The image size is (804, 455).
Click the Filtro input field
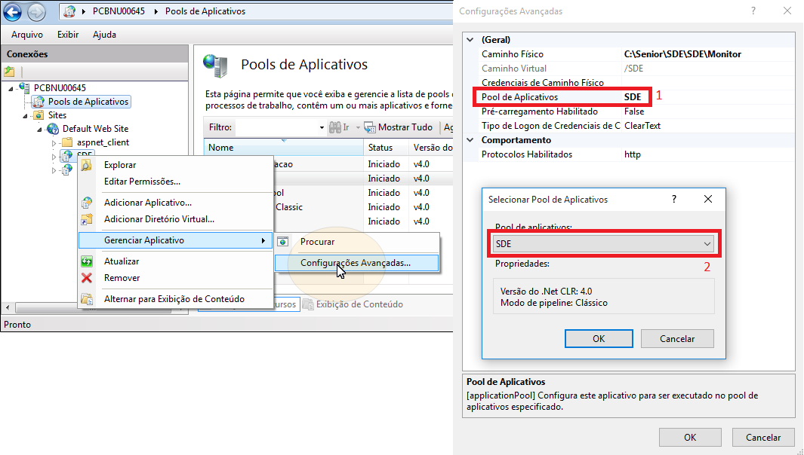(x=277, y=127)
